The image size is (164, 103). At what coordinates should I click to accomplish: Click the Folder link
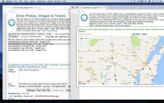pyautogui.click(x=46, y=65)
